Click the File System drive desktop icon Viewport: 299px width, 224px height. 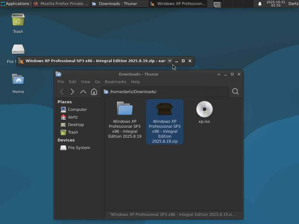click(x=18, y=49)
